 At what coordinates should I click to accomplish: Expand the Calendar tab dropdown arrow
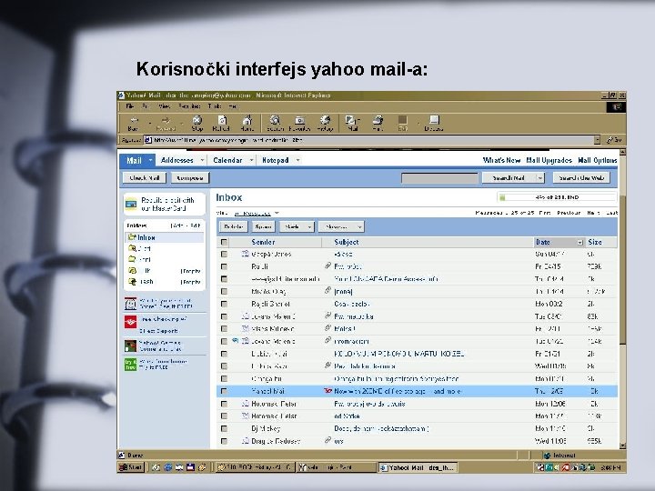click(x=251, y=160)
